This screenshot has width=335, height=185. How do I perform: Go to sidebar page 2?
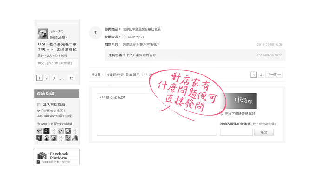click(x=46, y=78)
